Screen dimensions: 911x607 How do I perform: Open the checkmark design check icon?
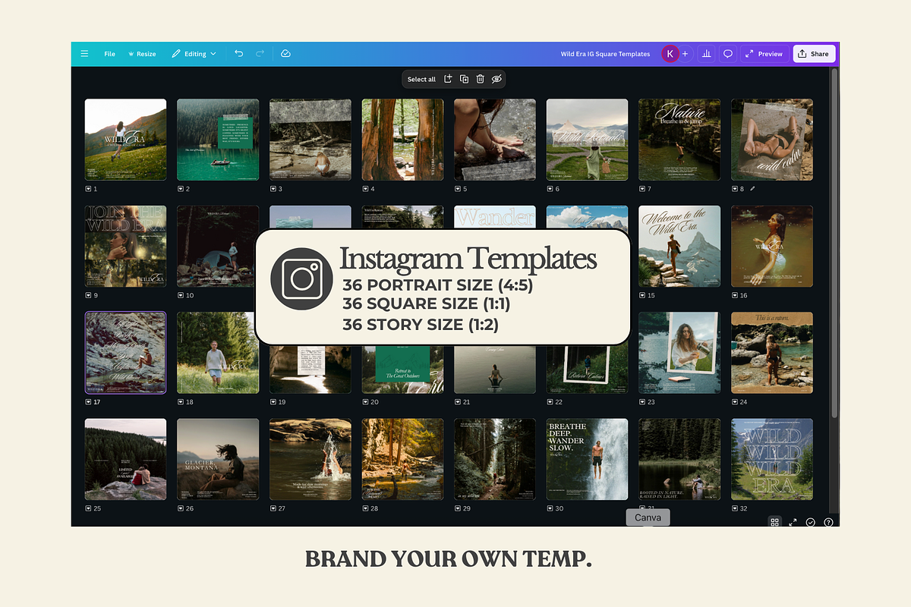pos(811,522)
